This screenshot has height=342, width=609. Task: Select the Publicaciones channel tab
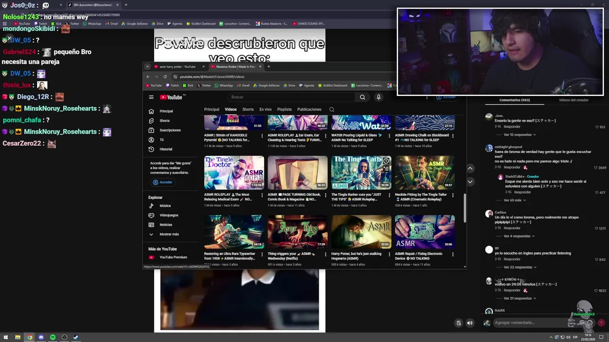pyautogui.click(x=309, y=110)
